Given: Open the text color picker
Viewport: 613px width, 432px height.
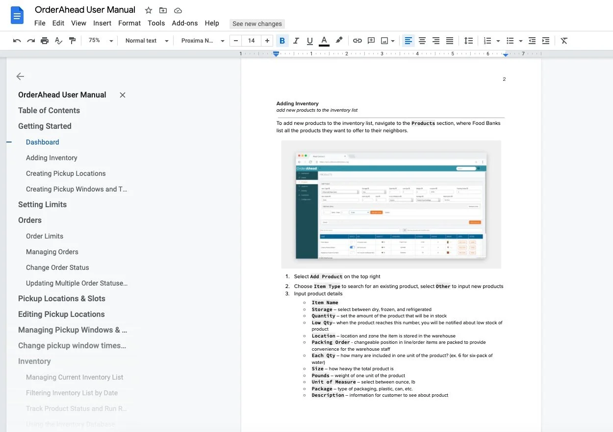Looking at the screenshot, I should pyautogui.click(x=324, y=41).
